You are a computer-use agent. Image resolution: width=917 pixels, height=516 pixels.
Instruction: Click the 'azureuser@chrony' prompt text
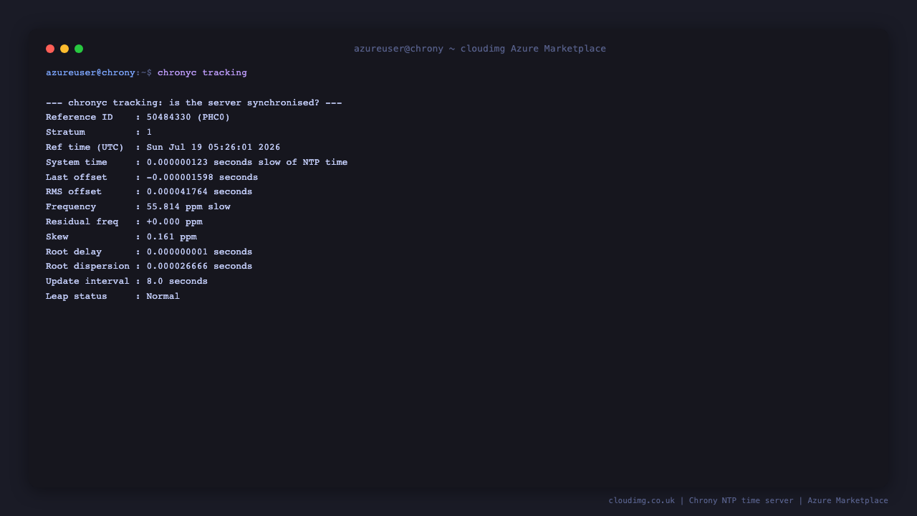point(90,72)
